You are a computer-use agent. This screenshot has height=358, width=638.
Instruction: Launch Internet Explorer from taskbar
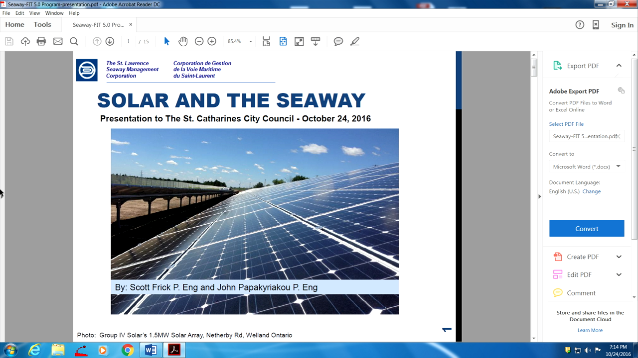click(34, 350)
